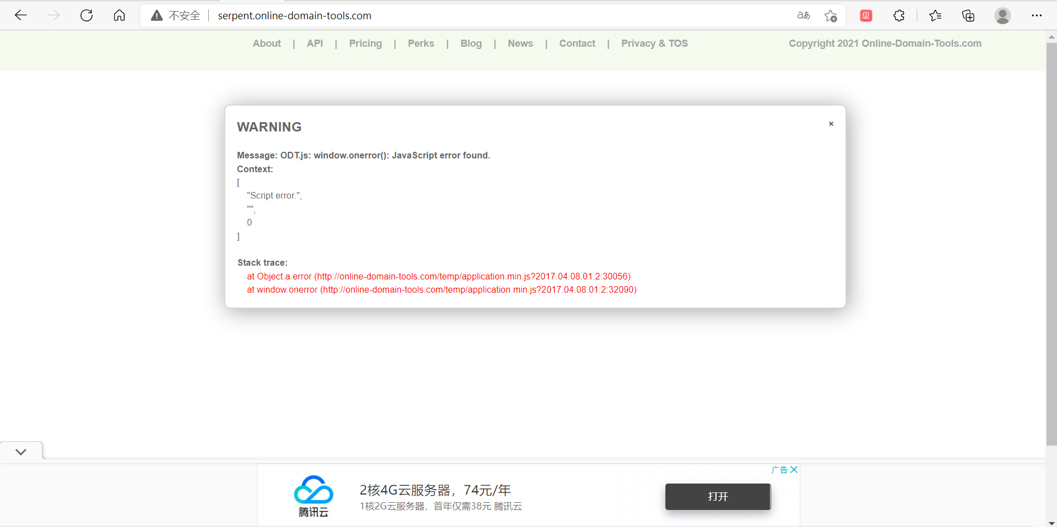Open the Pricing page link
The height and width of the screenshot is (527, 1057).
(x=365, y=43)
